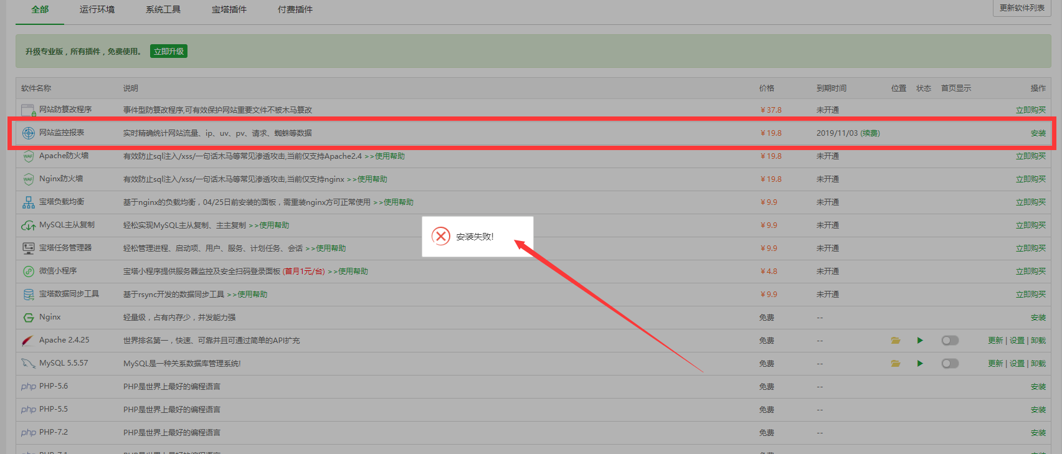Click the 更新软件列表 button
This screenshot has height=454, width=1062.
pos(1022,8)
